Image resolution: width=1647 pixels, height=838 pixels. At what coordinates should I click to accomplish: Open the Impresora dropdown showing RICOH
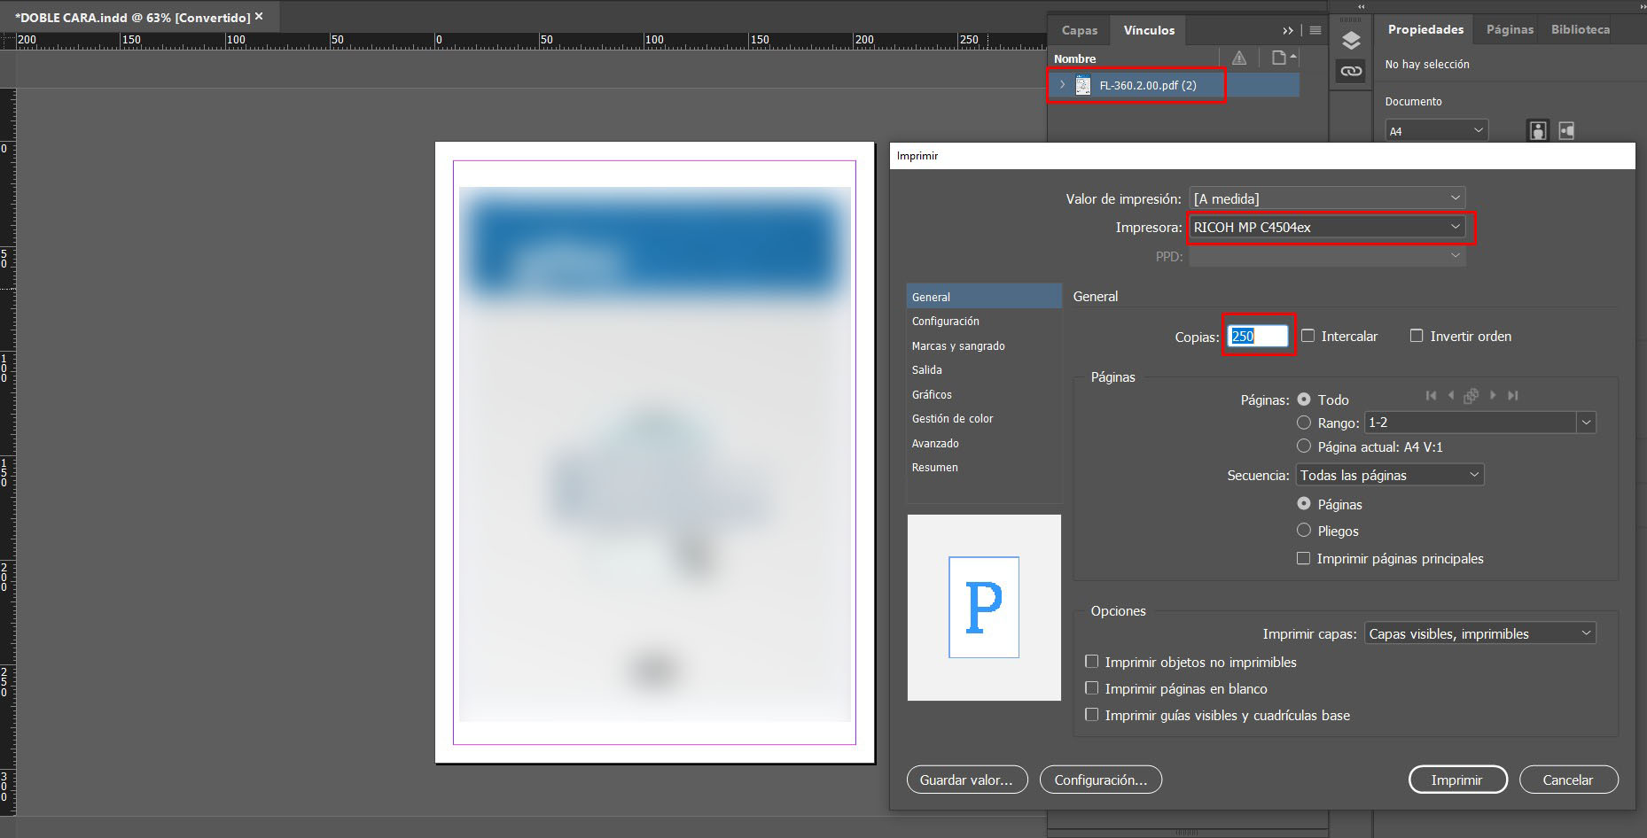pyautogui.click(x=1327, y=228)
